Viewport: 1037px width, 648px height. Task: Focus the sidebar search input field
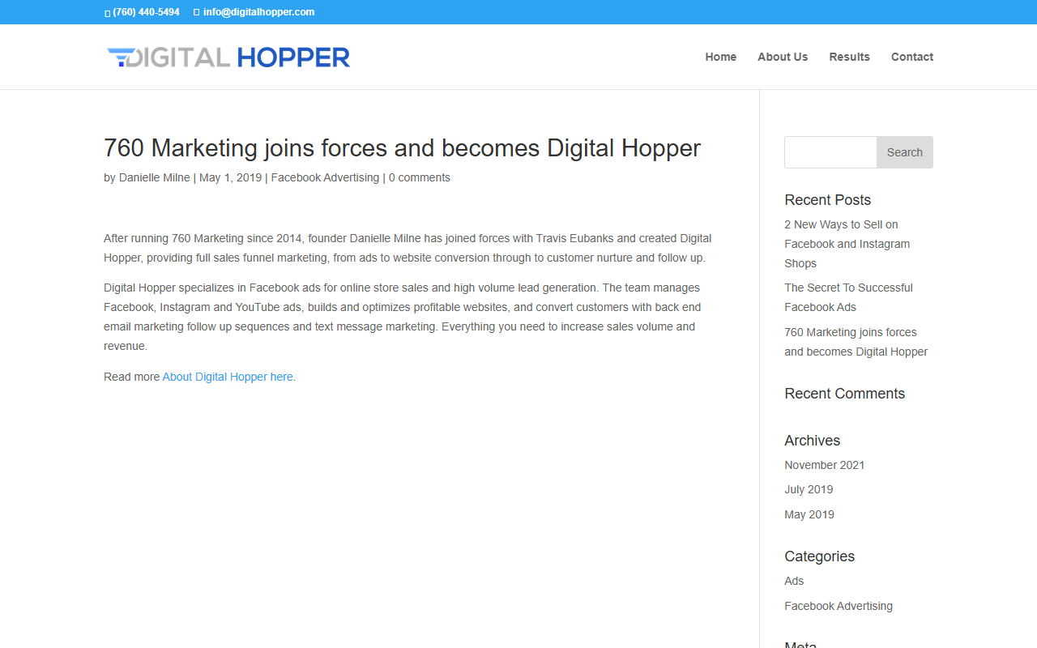pyautogui.click(x=830, y=152)
